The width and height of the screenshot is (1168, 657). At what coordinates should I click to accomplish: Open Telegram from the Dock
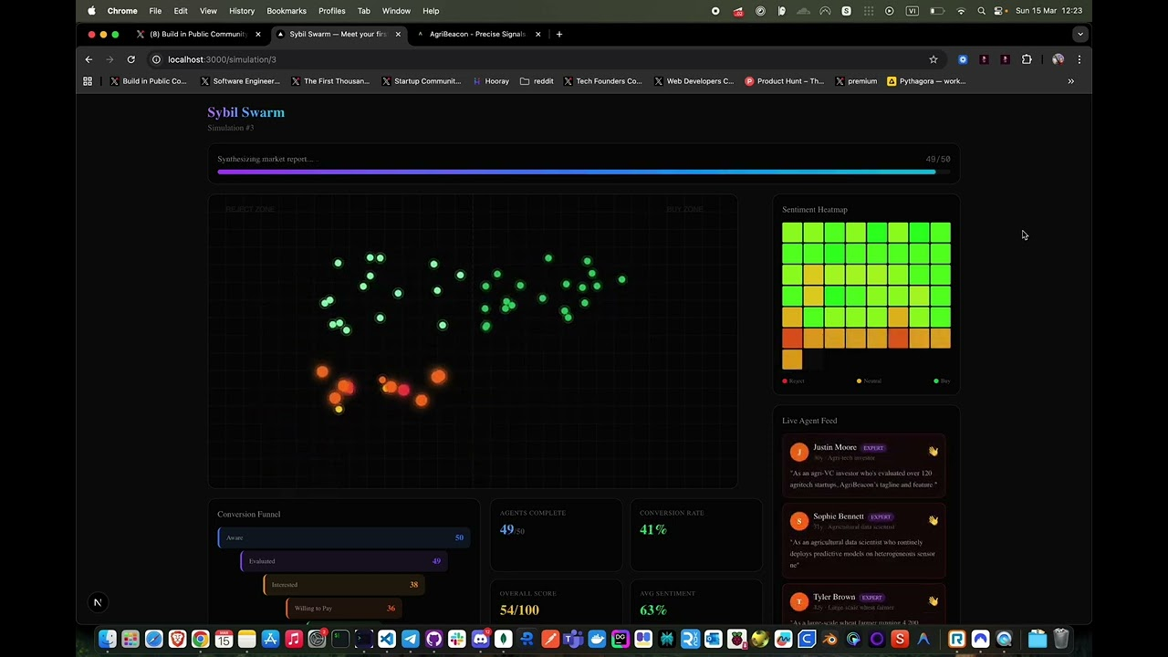(x=411, y=639)
